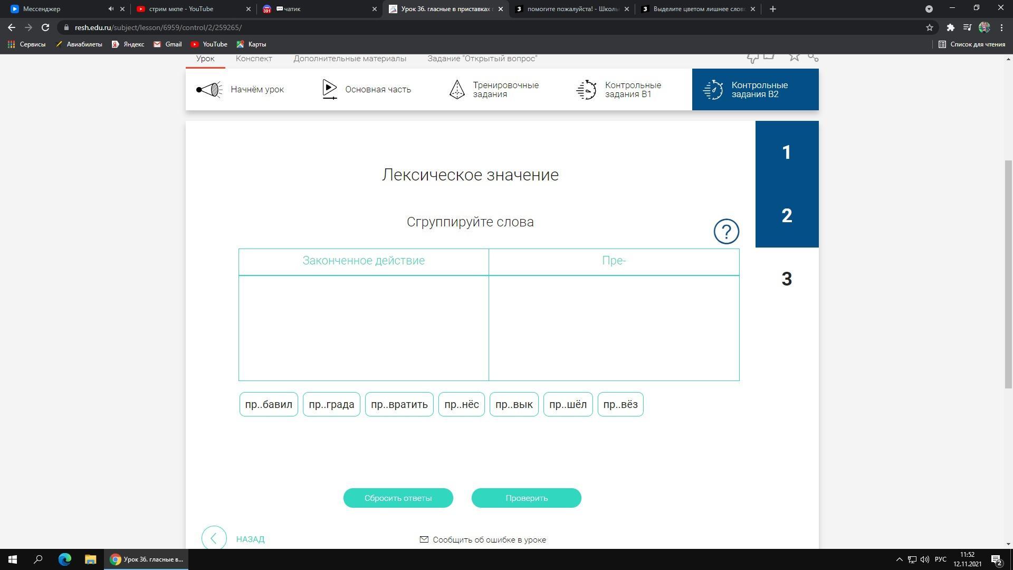Open Microsoft Edge from the taskbar

[64, 559]
